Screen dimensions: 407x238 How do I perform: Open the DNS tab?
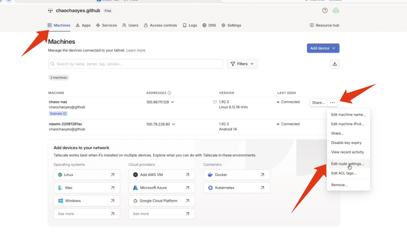209,25
